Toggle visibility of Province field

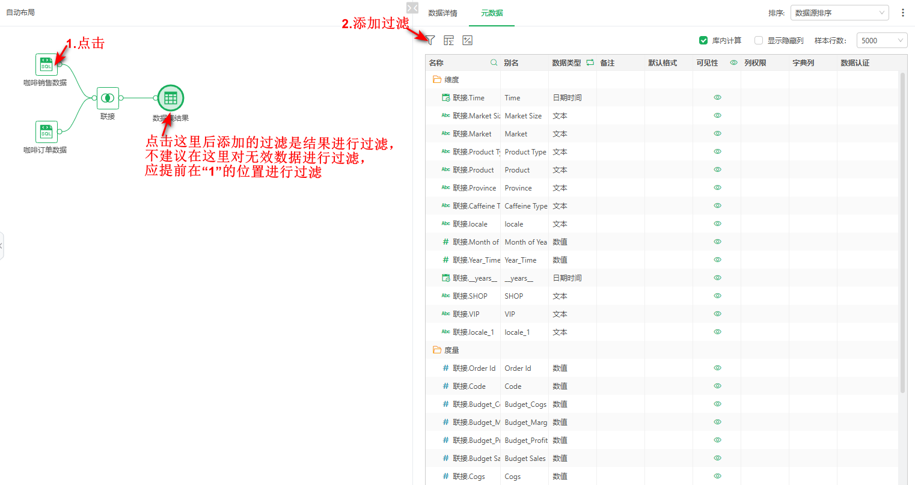pos(717,188)
